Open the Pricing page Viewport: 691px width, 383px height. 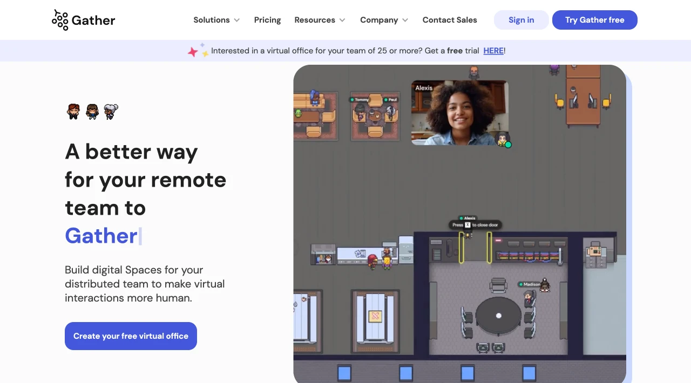(x=267, y=20)
